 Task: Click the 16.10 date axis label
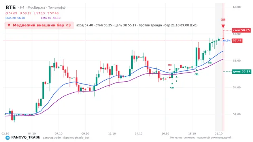[x=165, y=134]
